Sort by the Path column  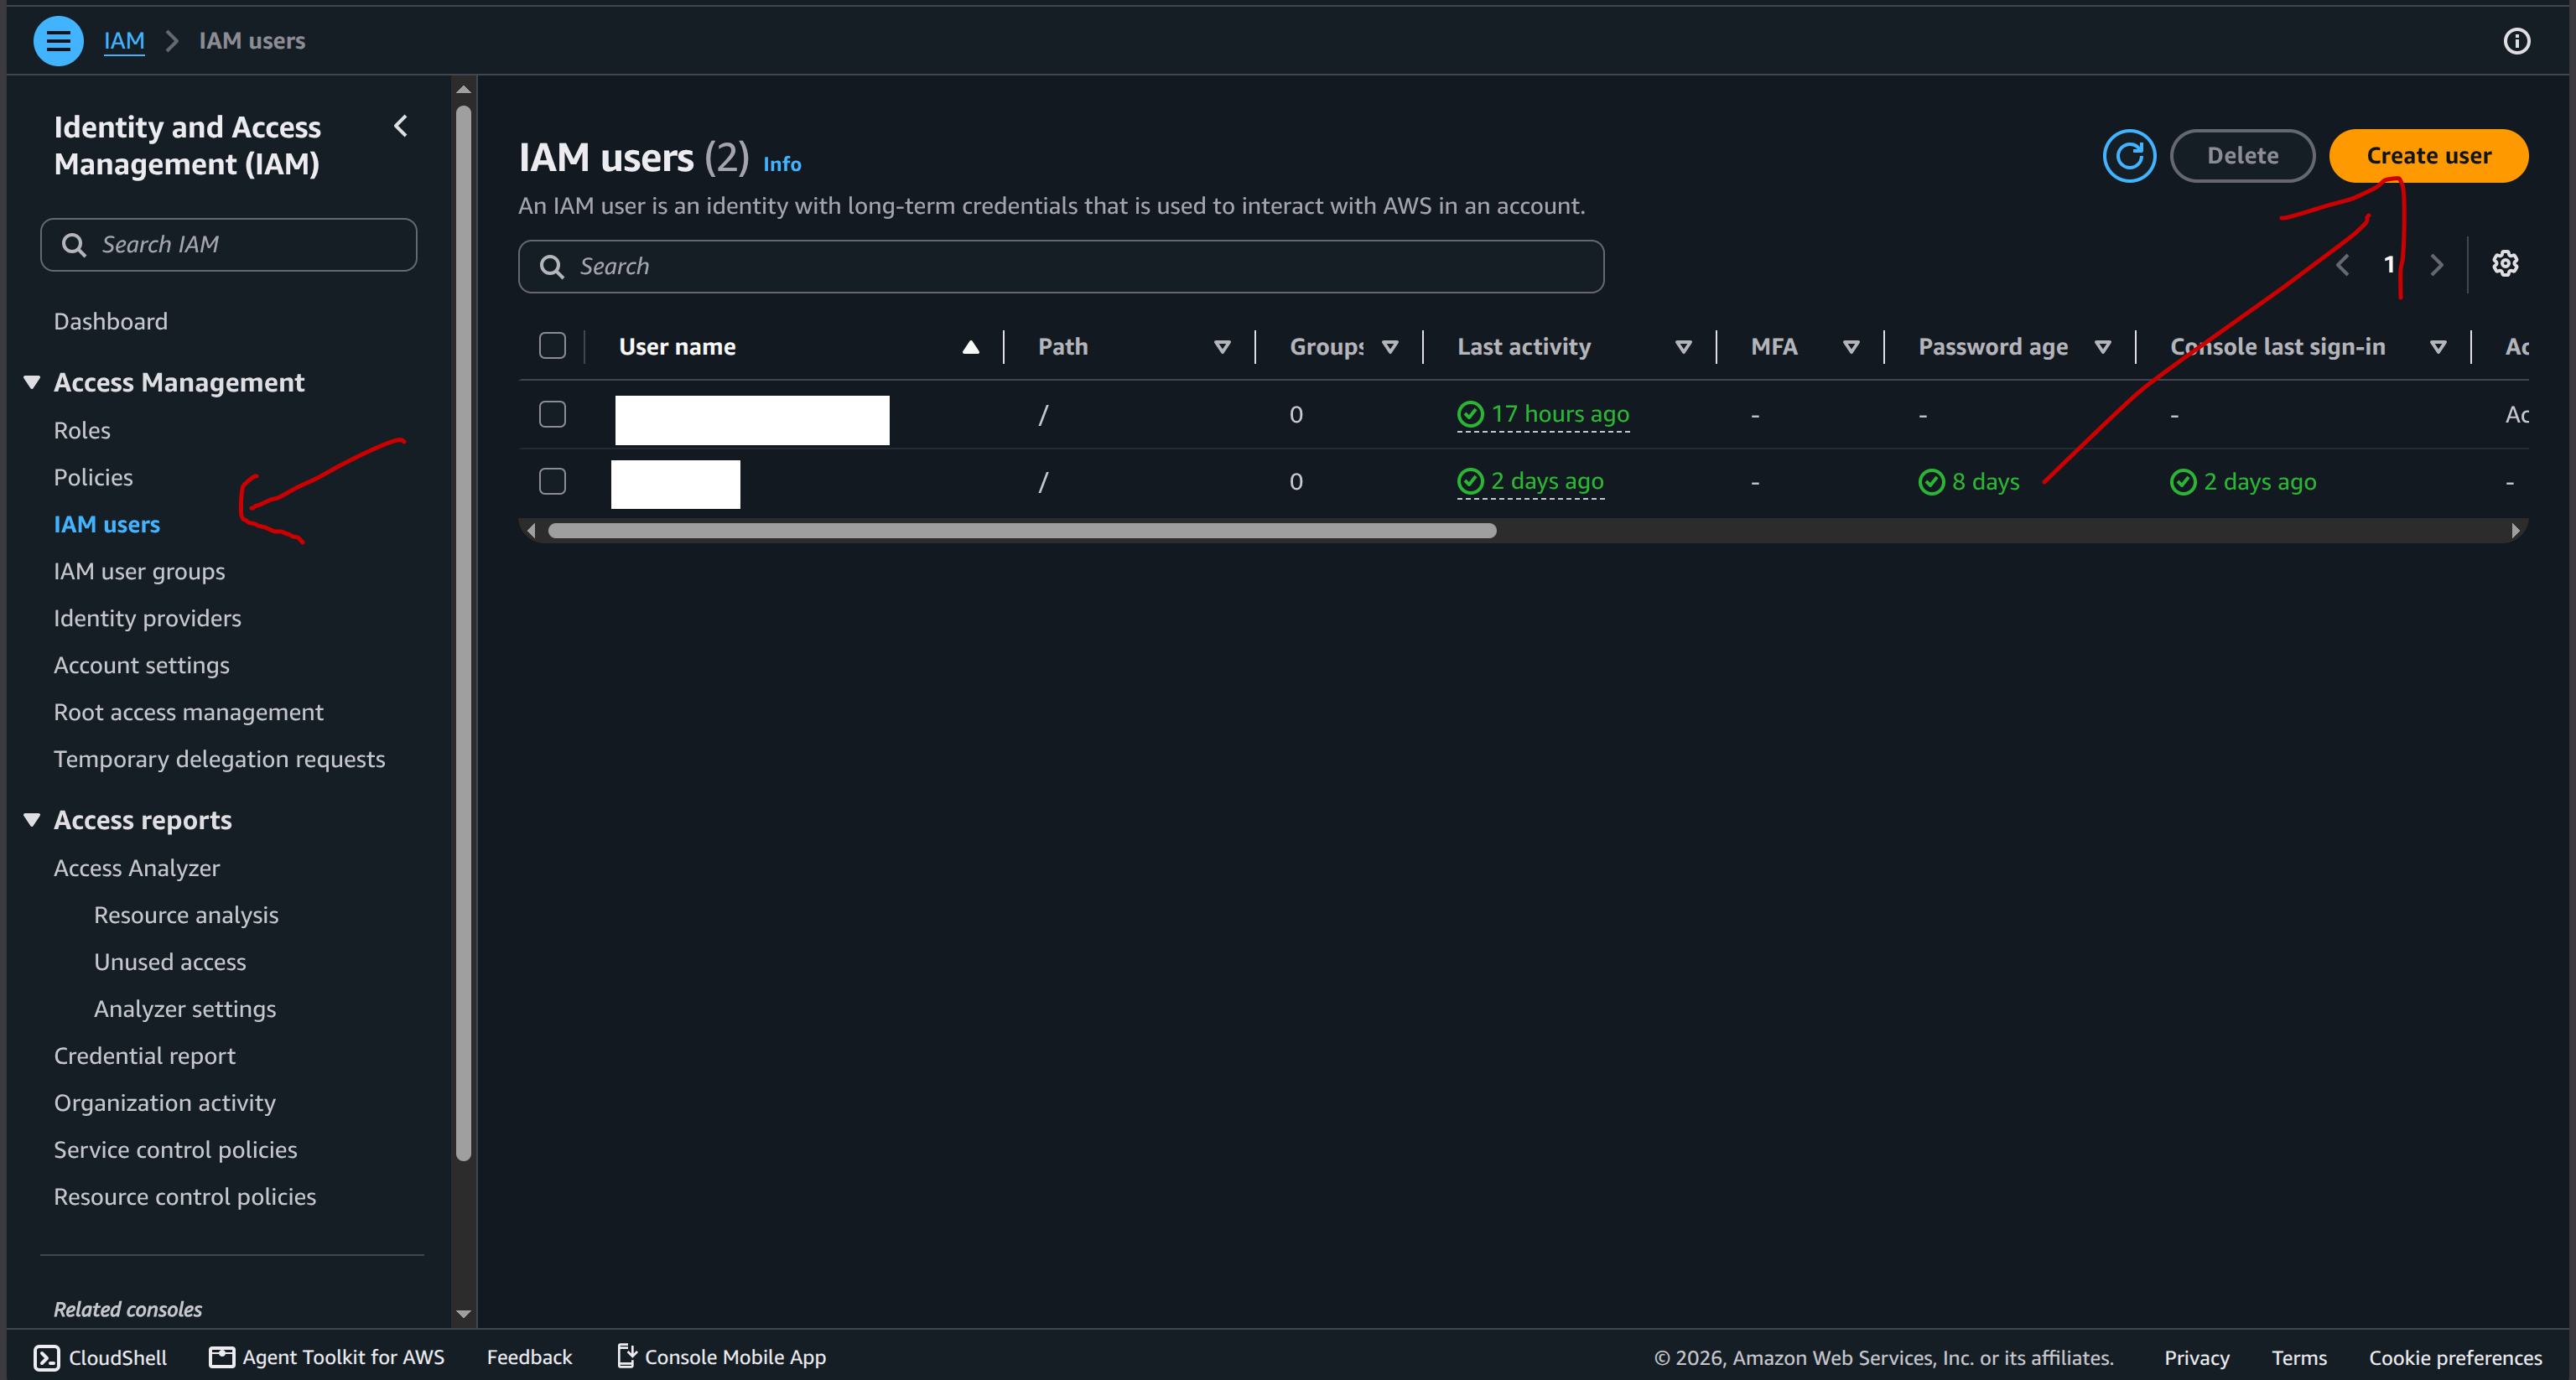[1221, 347]
